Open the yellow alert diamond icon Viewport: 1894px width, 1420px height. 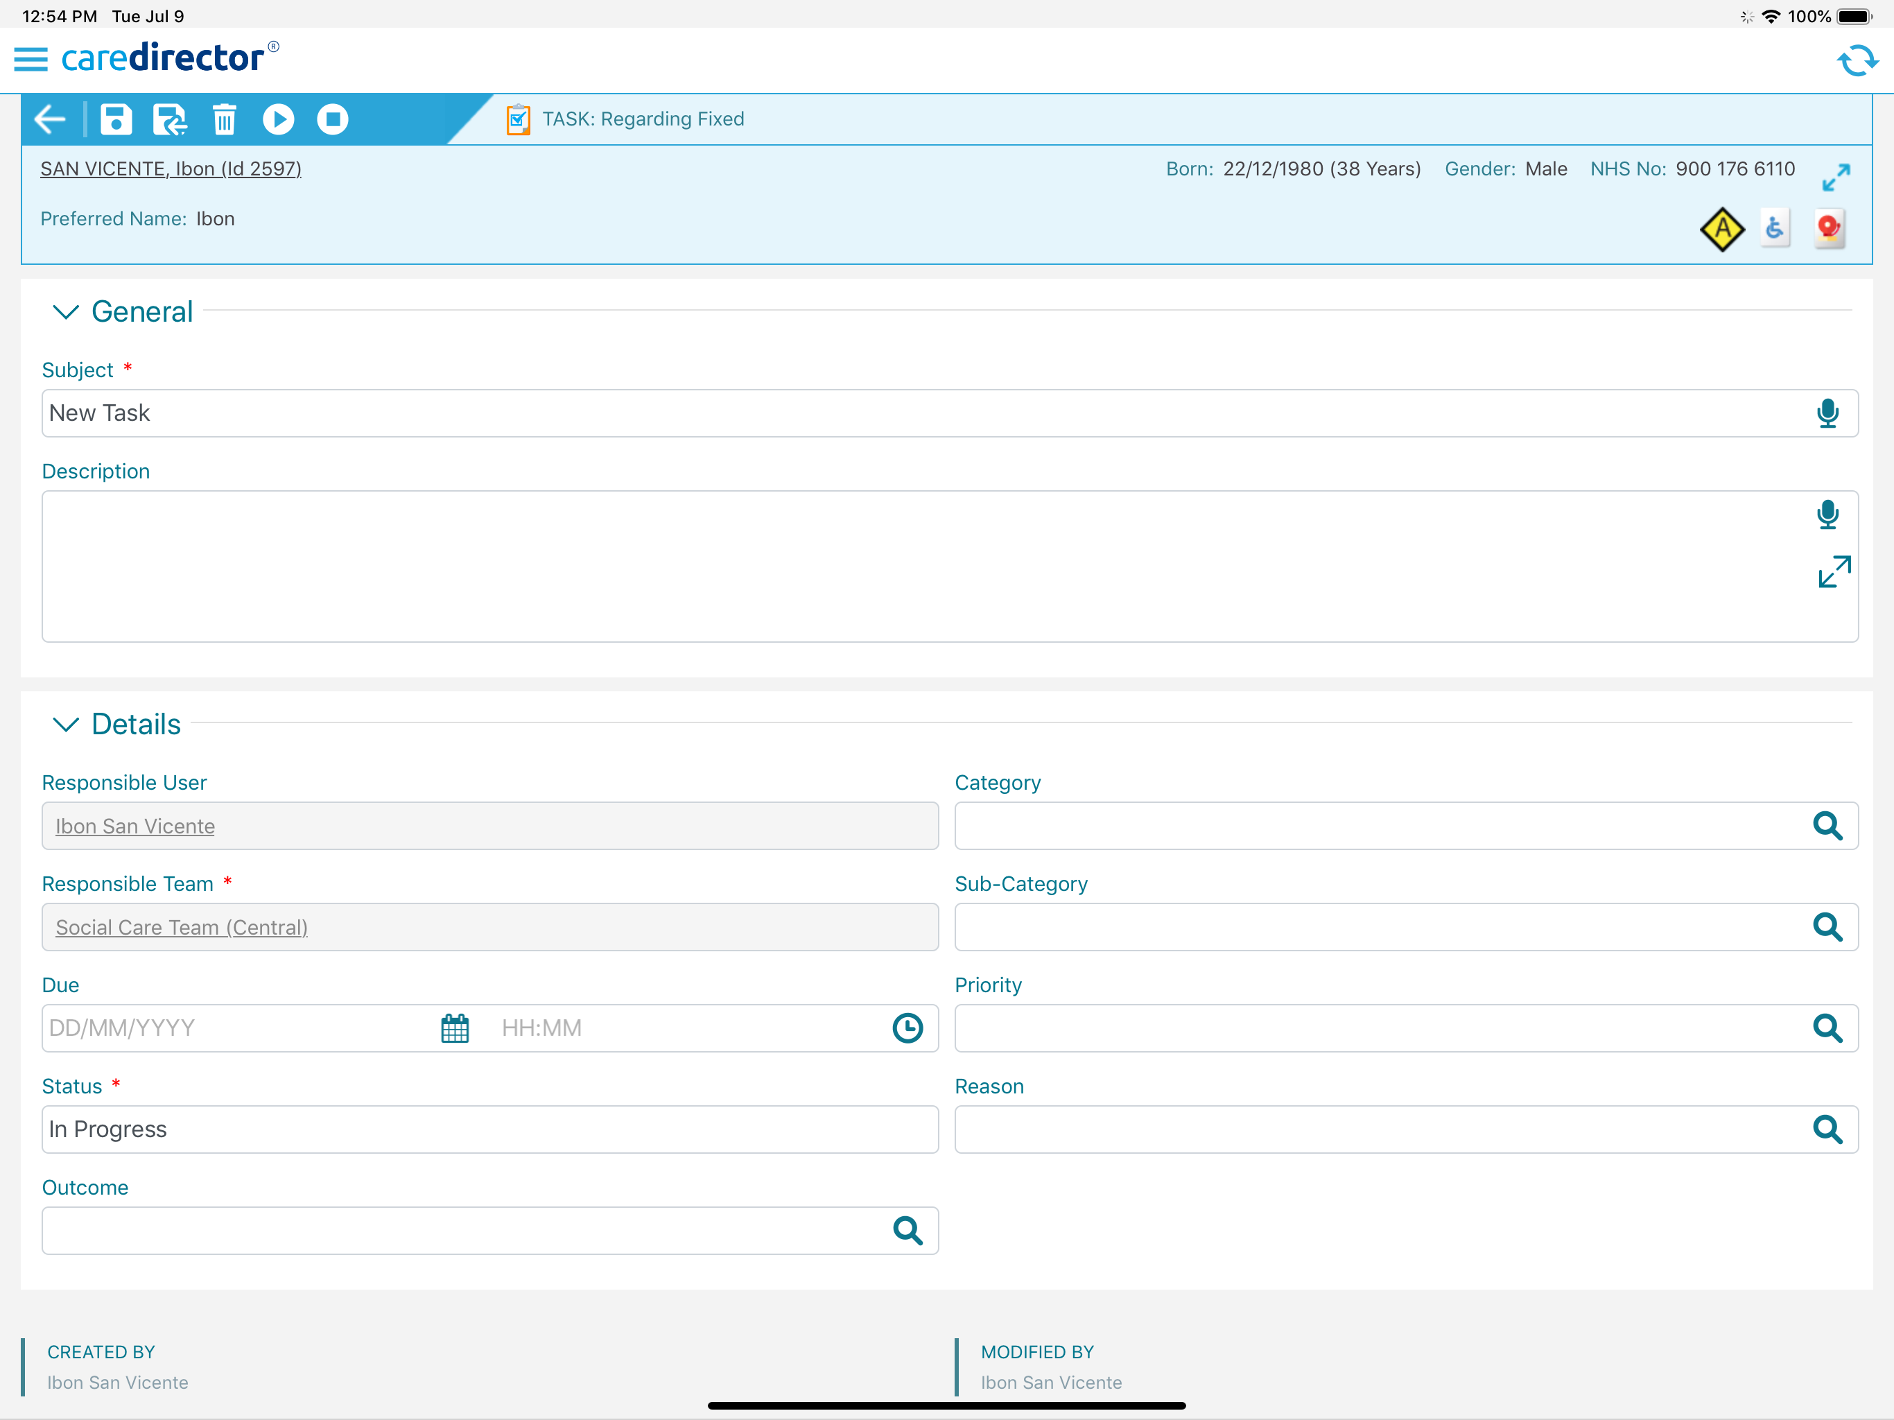(x=1722, y=229)
